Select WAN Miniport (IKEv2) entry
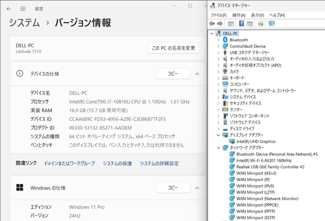Viewport: 325px width, 221px height. pos(256,173)
